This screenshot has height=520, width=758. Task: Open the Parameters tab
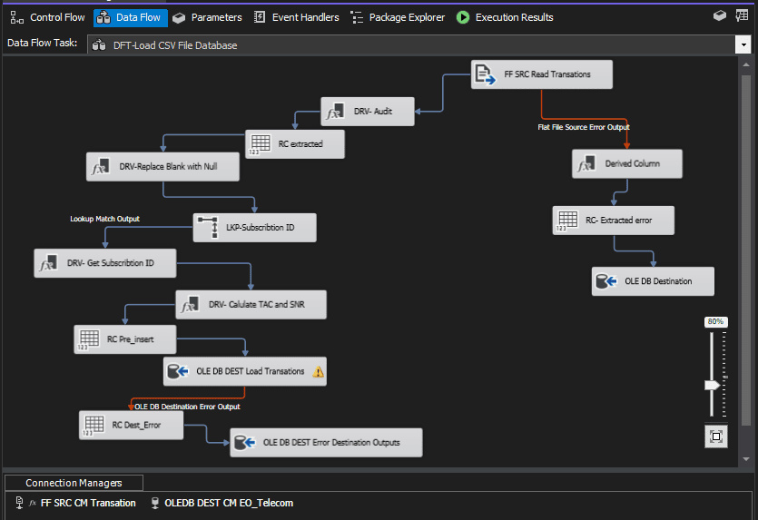click(207, 17)
